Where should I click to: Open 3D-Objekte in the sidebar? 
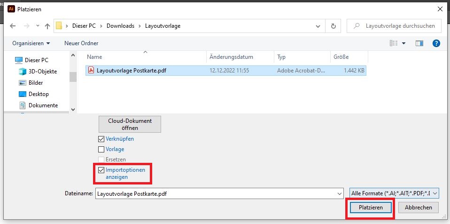click(x=42, y=72)
